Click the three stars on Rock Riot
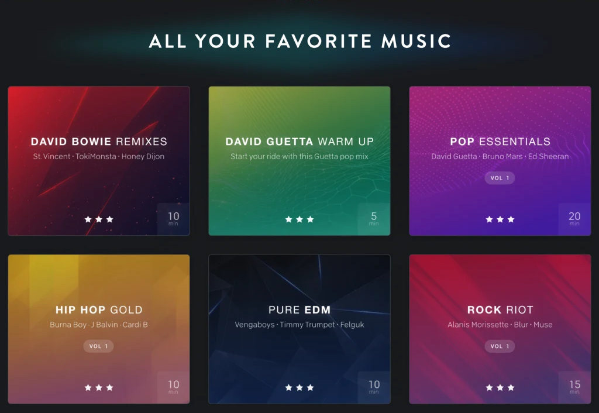This screenshot has height=413, width=599. point(500,387)
